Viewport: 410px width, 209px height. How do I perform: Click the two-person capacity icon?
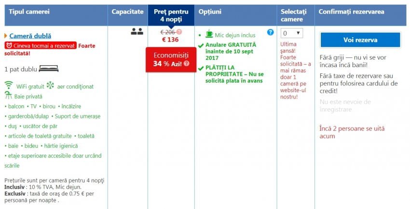(137, 32)
